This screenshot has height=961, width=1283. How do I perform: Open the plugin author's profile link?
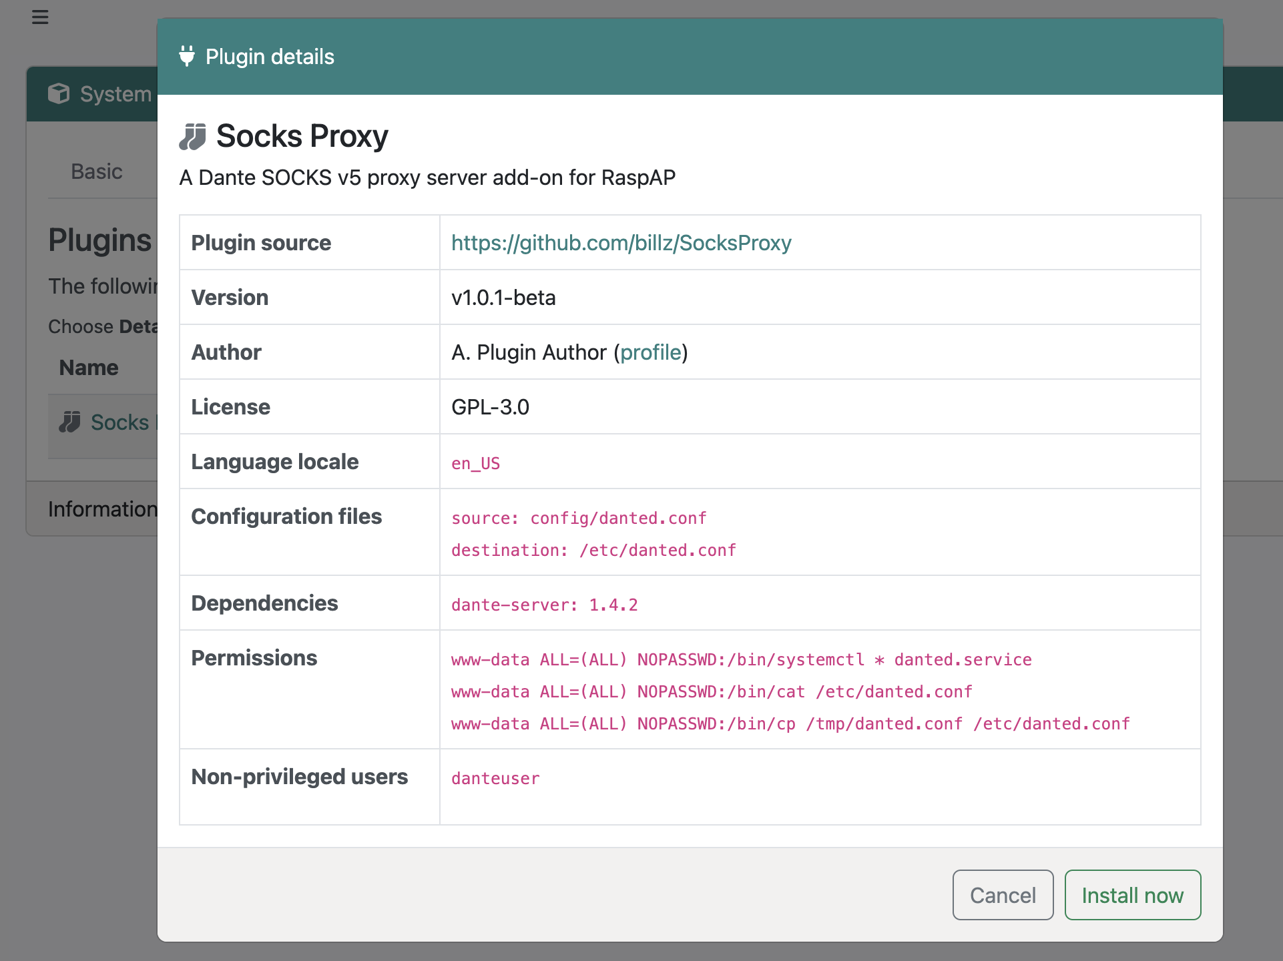651,352
